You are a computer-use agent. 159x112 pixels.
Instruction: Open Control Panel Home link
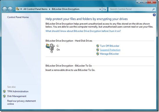pyautogui.click(x=18, y=17)
